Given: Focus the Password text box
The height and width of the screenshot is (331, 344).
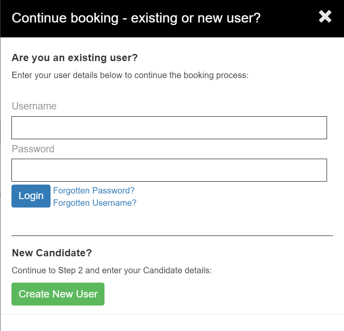Looking at the screenshot, I should click(169, 170).
